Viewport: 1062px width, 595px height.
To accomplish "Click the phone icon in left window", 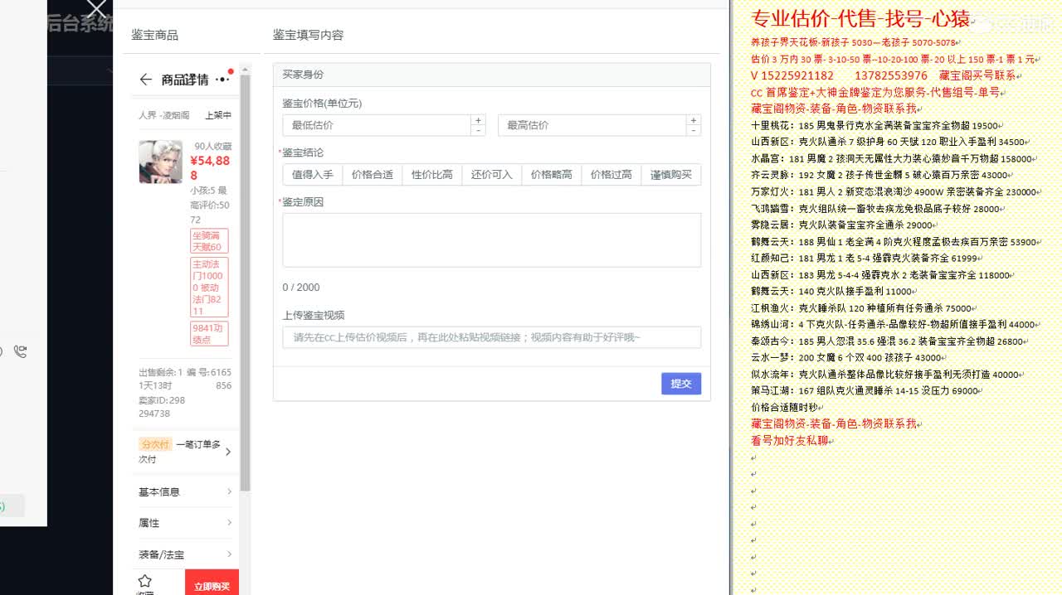I will pyautogui.click(x=20, y=351).
